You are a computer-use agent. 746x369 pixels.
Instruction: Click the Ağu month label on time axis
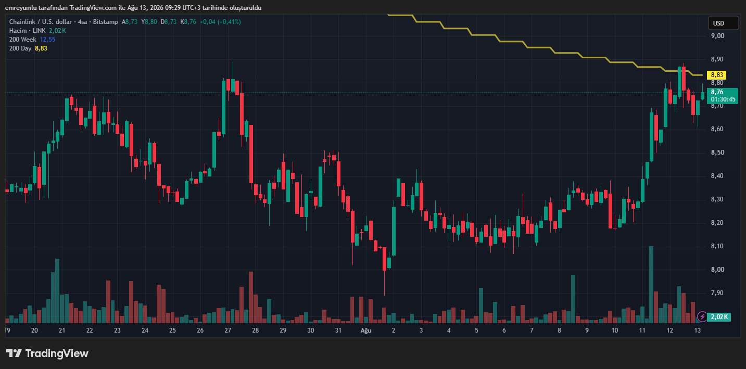pos(366,330)
